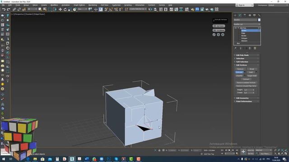Viewport: 289px width, 162px height.
Task: Expand the Soft Selection rollout
Action: point(247,62)
